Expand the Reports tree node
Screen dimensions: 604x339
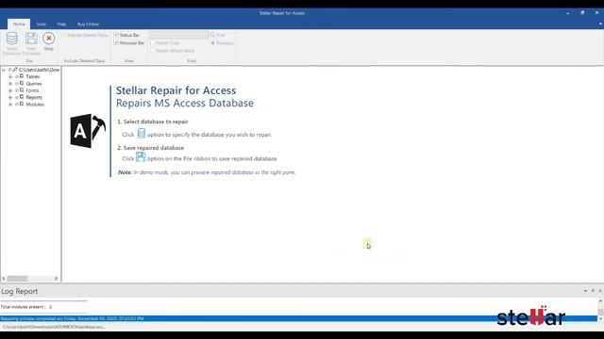[10, 97]
